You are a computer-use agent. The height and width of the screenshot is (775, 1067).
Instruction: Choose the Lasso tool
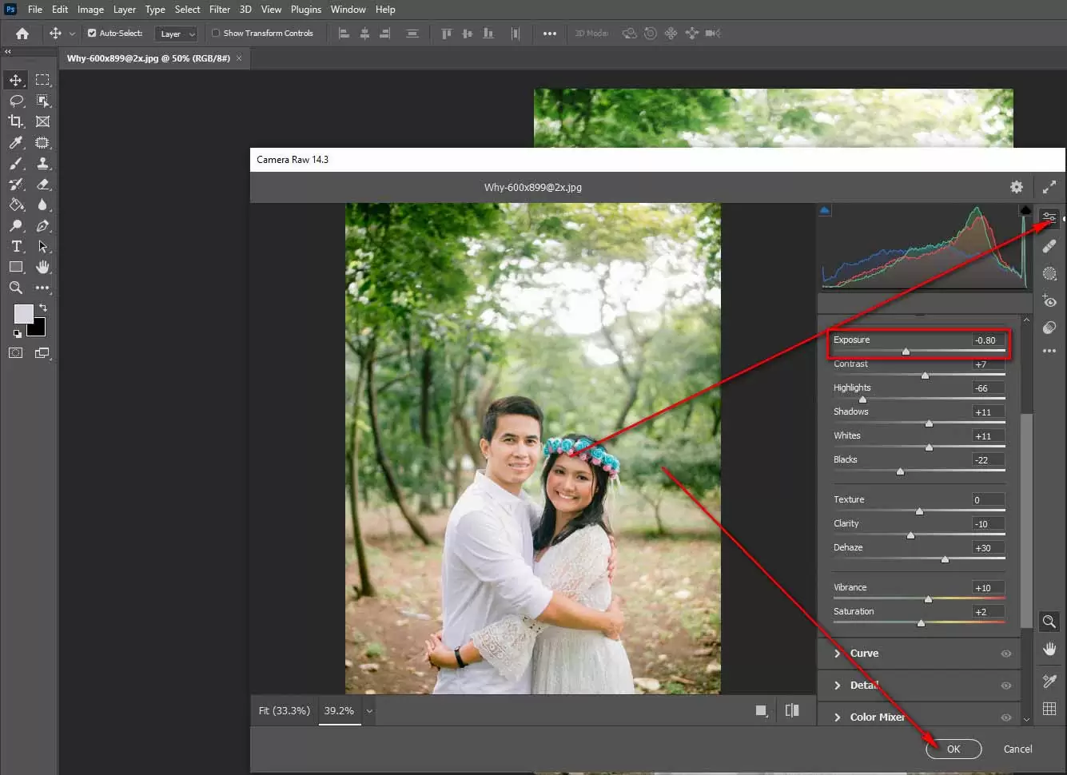[15, 101]
